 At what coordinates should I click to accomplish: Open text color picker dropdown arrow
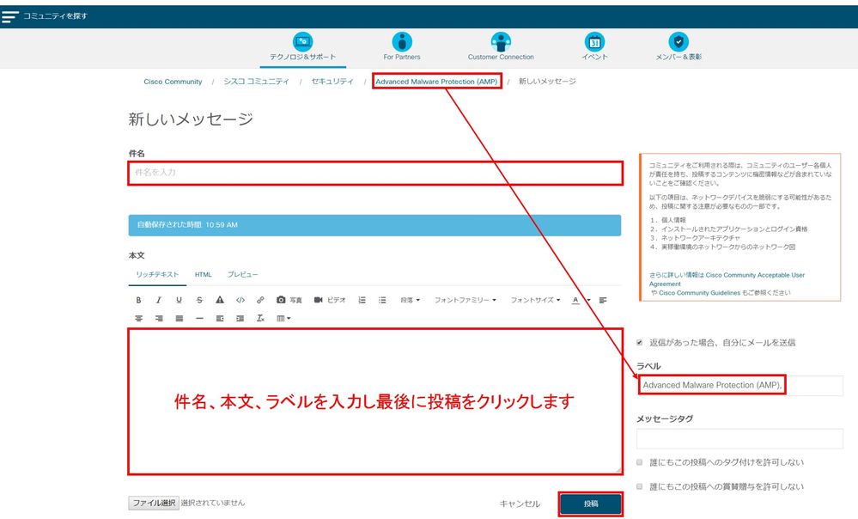(x=589, y=300)
